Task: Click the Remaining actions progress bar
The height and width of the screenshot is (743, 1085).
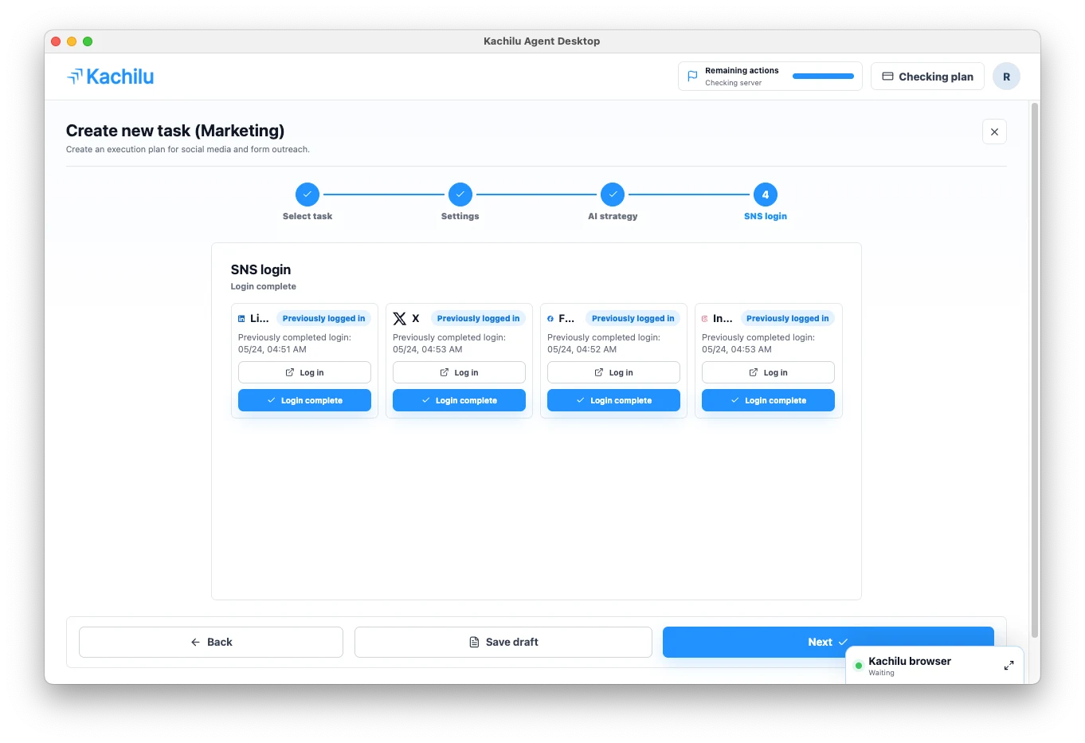Action: click(823, 76)
